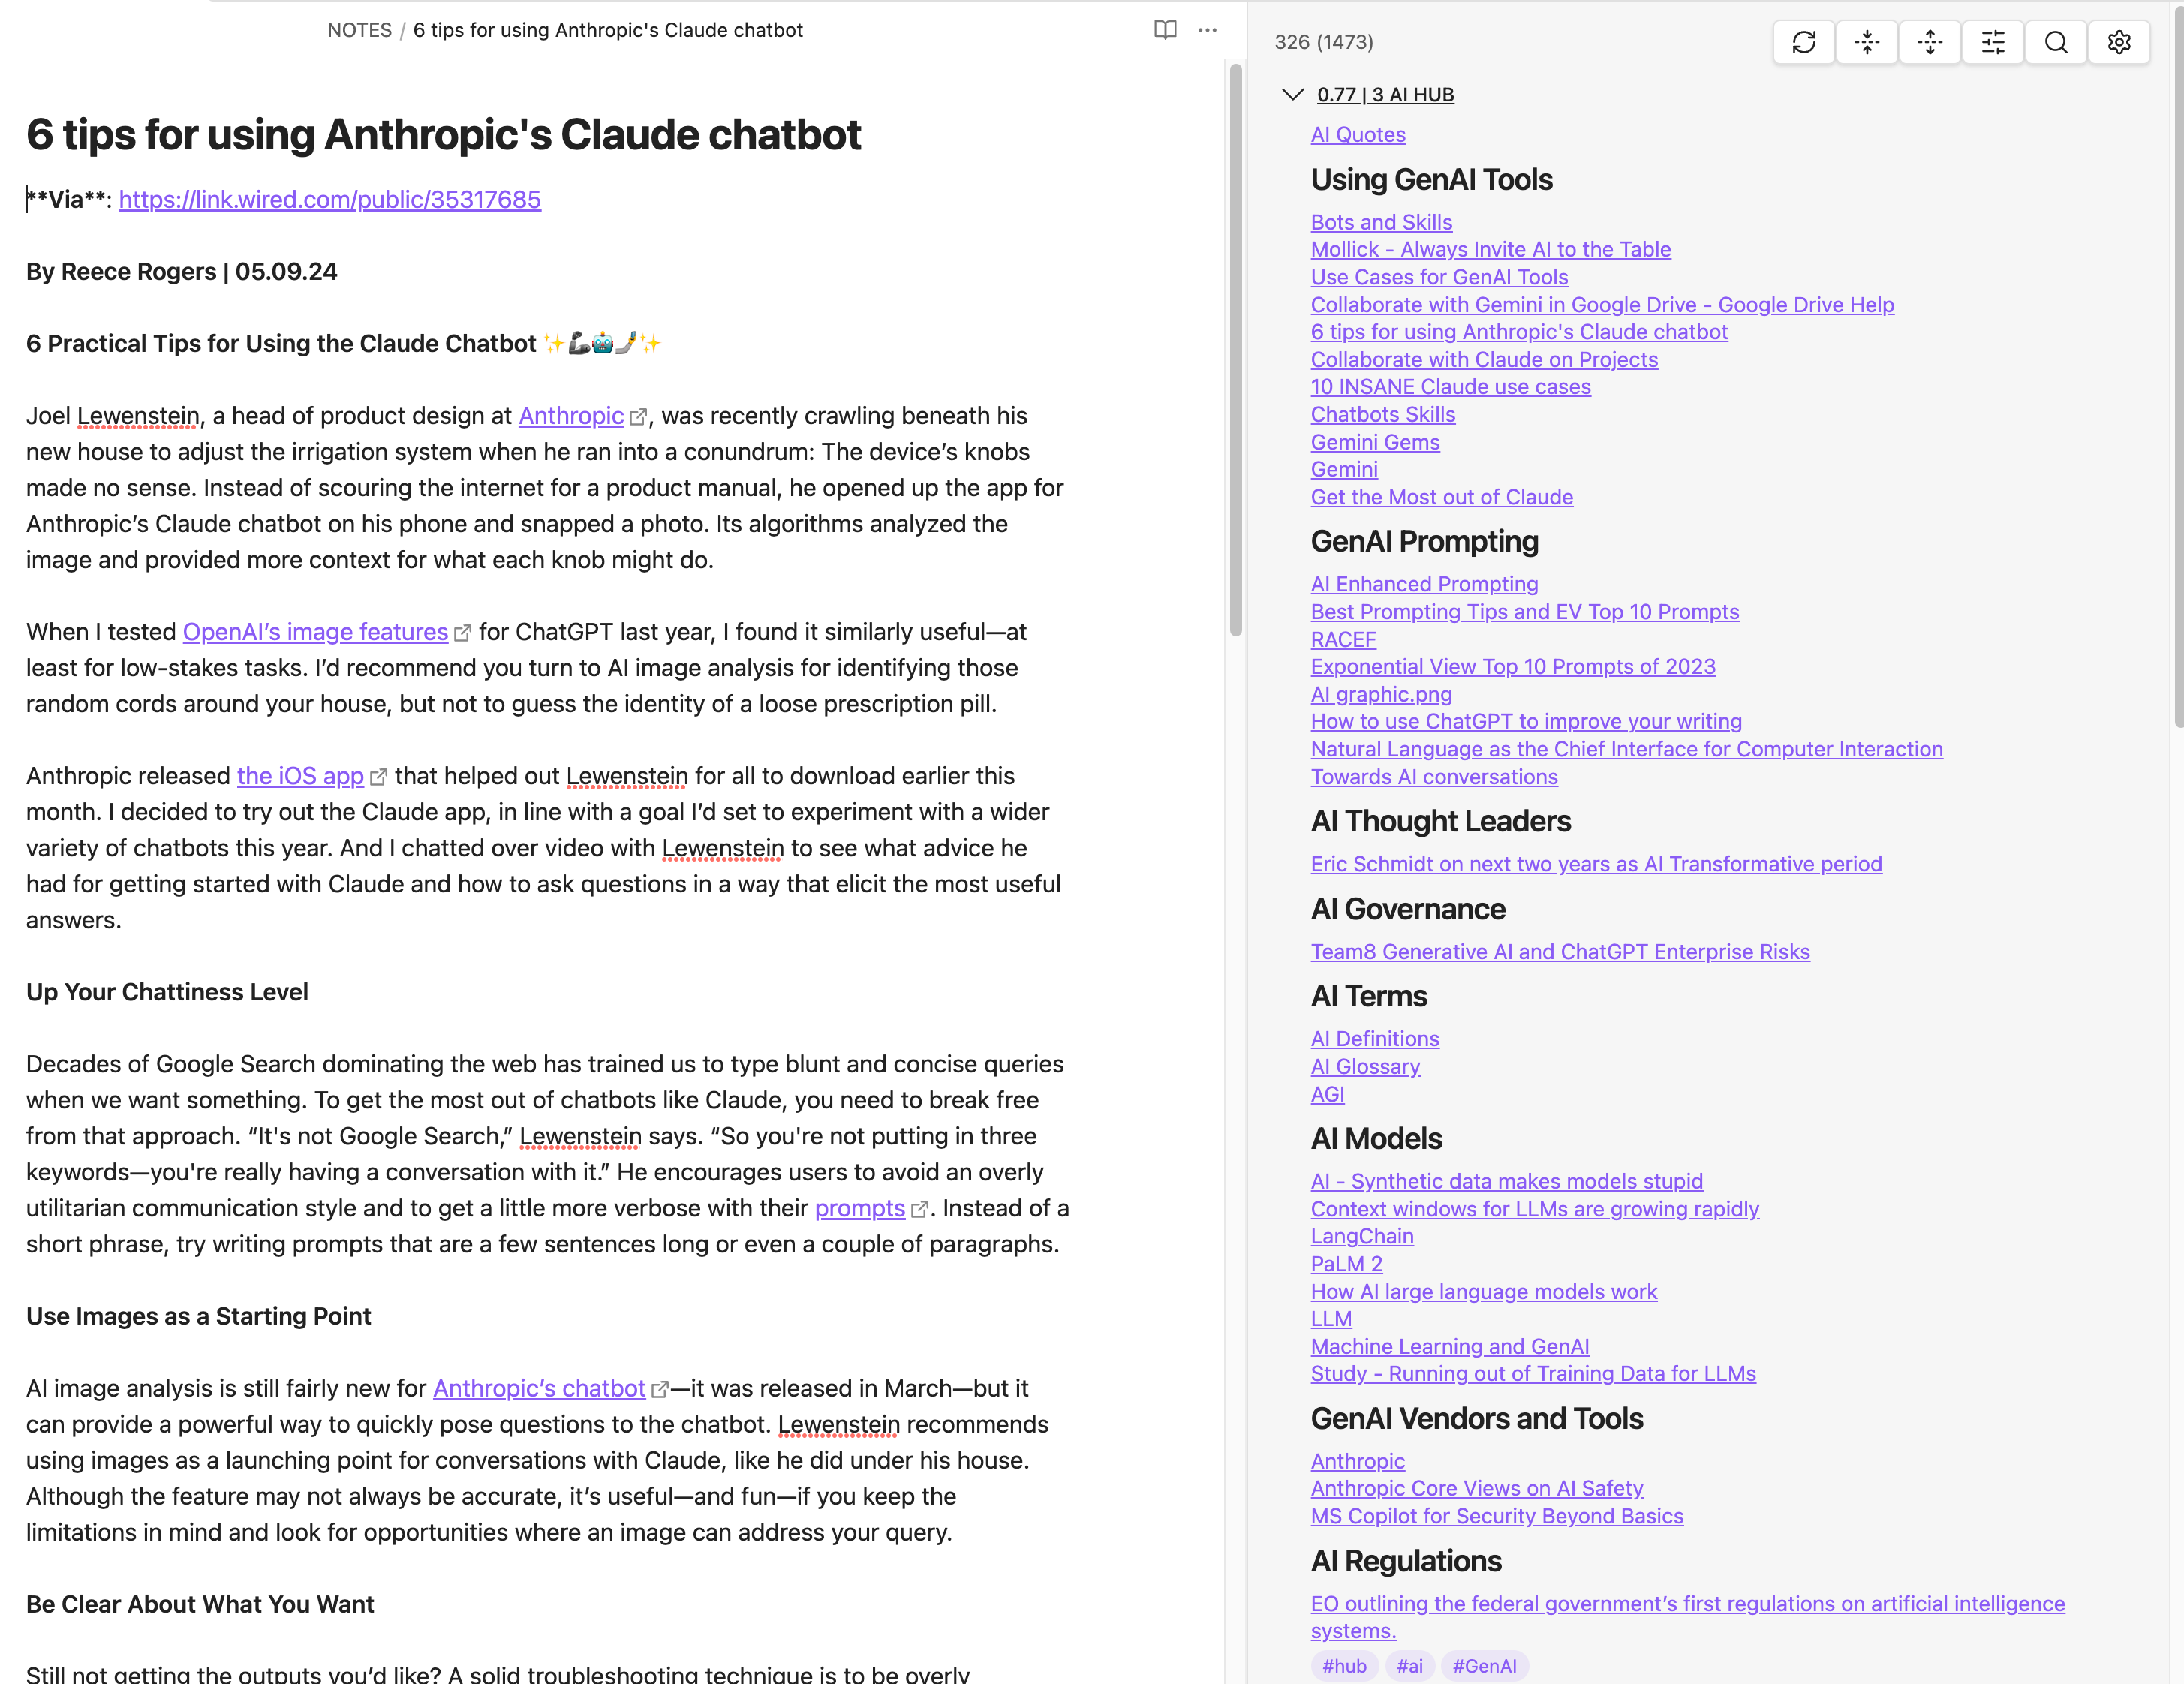Open Collaborate with Claude on Projects
This screenshot has height=1684, width=2184.
click(1484, 359)
